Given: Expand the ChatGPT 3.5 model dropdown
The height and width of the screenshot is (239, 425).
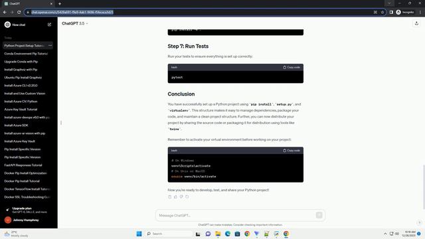Looking at the screenshot, I should tap(75, 24).
